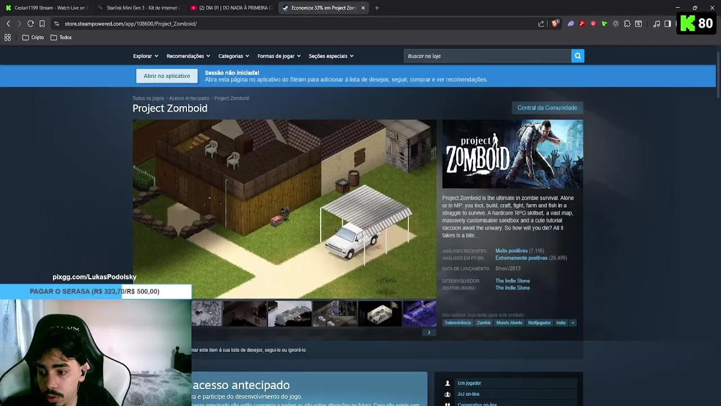The height and width of the screenshot is (406, 721).
Task: Open Extremamente positivas reviews link
Action: coord(521,258)
